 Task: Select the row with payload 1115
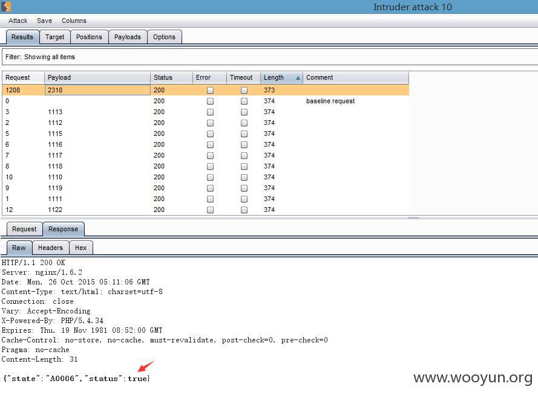point(206,133)
